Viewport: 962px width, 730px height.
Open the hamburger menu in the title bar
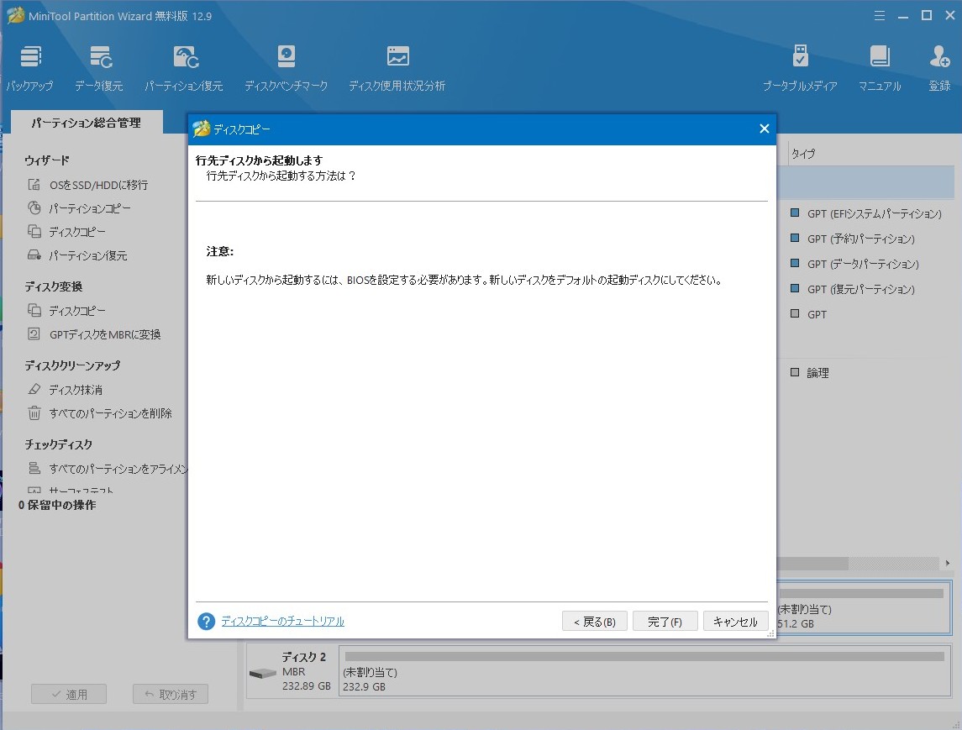[x=880, y=15]
